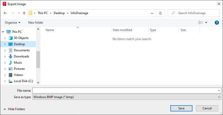Click the folder icon in address bar

coord(30,13)
